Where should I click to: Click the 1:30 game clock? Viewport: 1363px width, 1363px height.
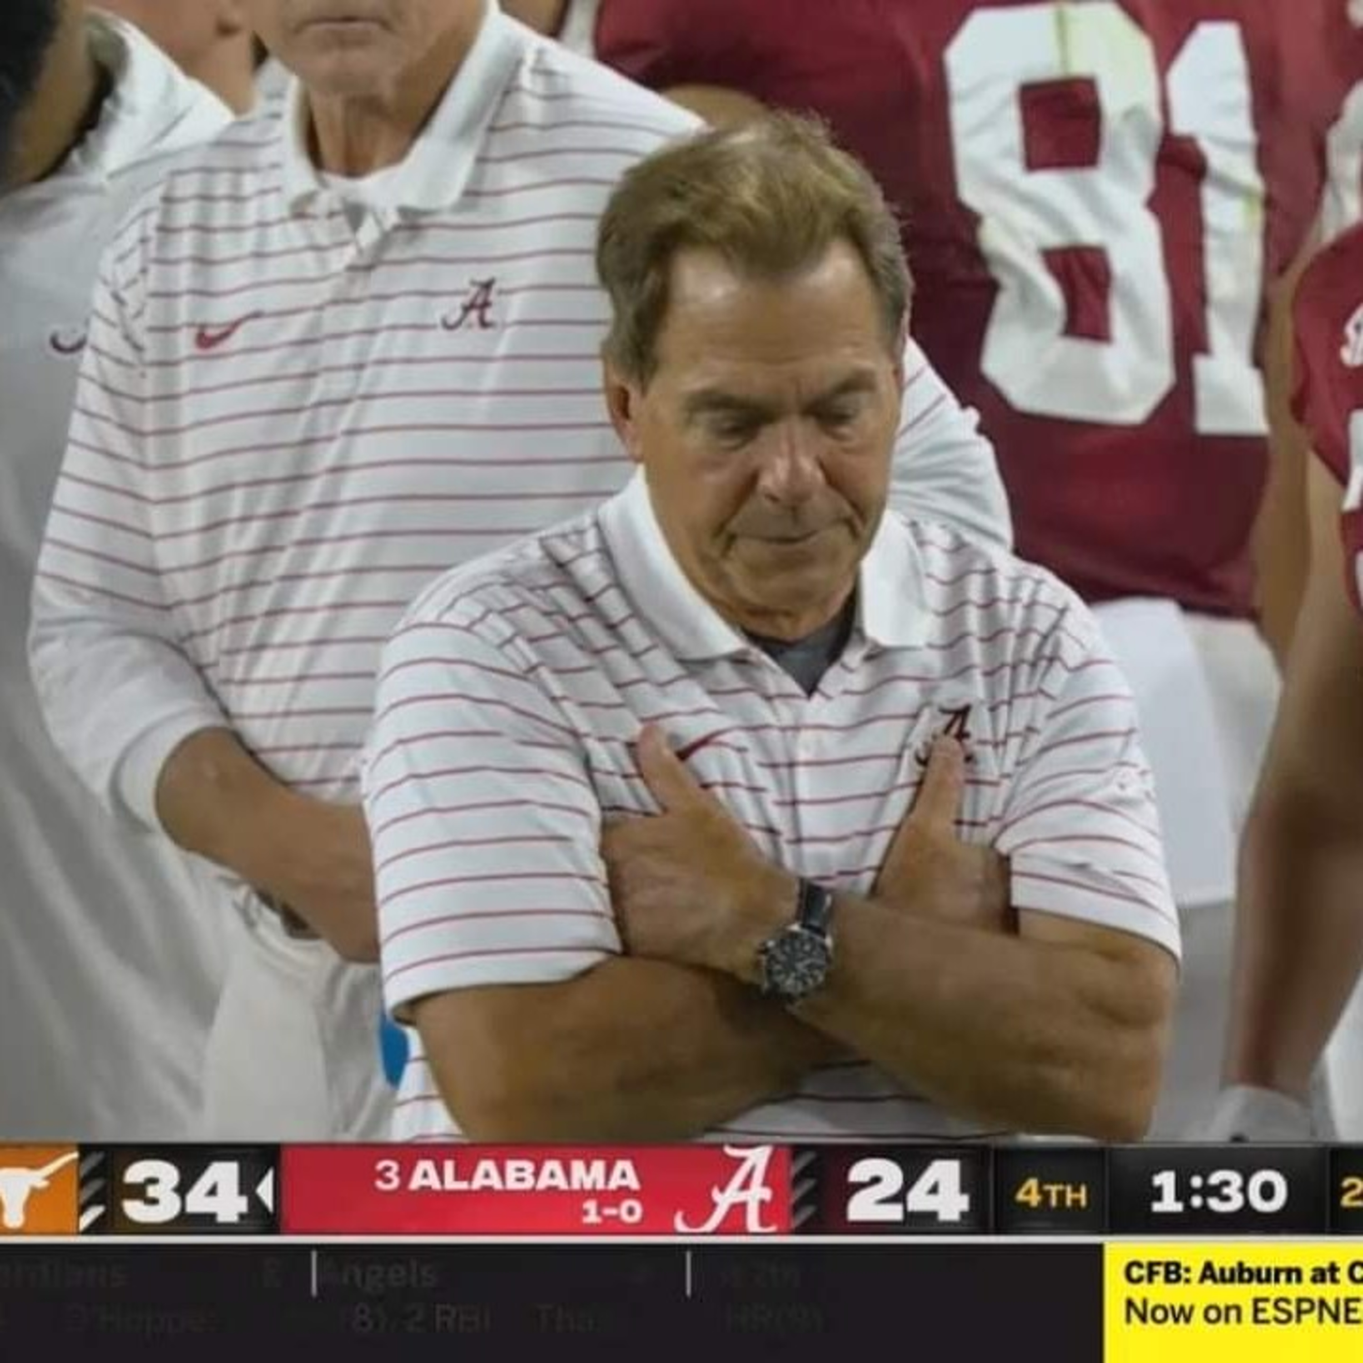coord(1219,1192)
